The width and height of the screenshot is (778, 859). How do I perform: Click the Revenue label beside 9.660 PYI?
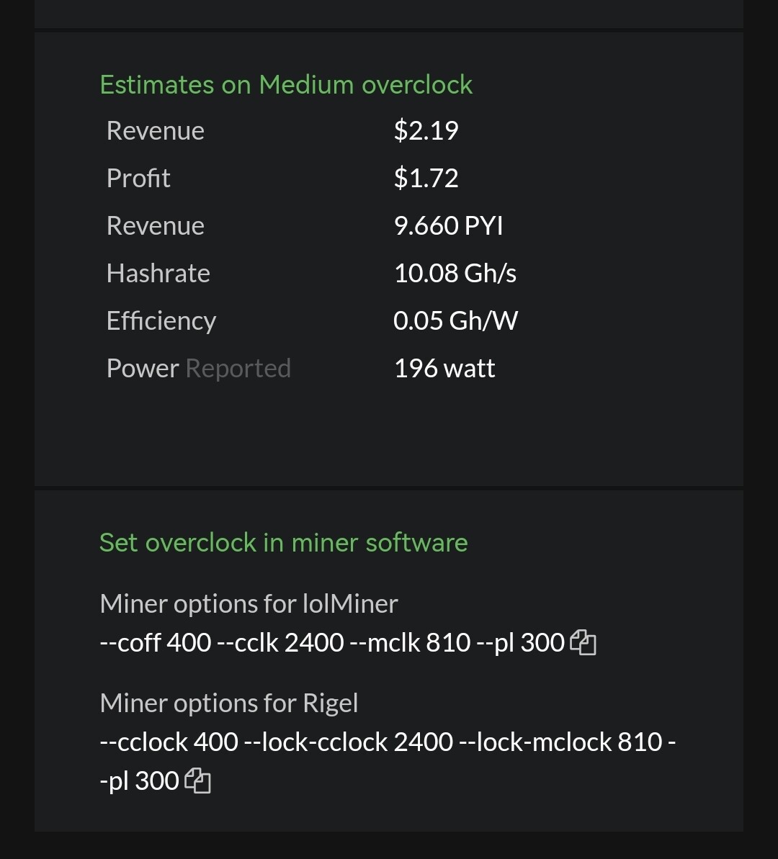(x=155, y=225)
